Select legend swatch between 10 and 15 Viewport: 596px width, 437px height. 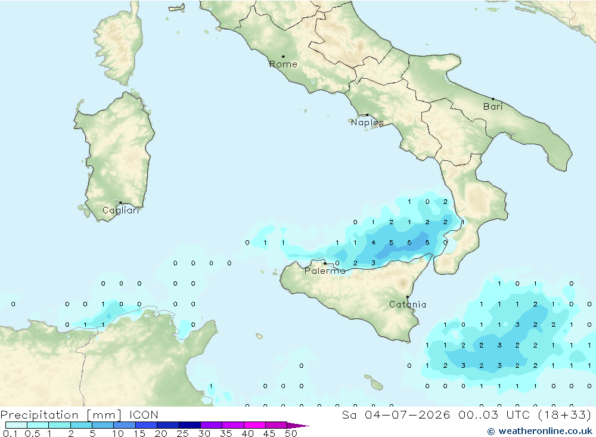[125, 425]
